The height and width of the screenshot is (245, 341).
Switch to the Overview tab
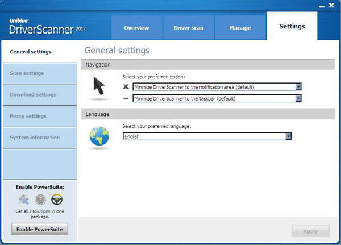tap(136, 28)
